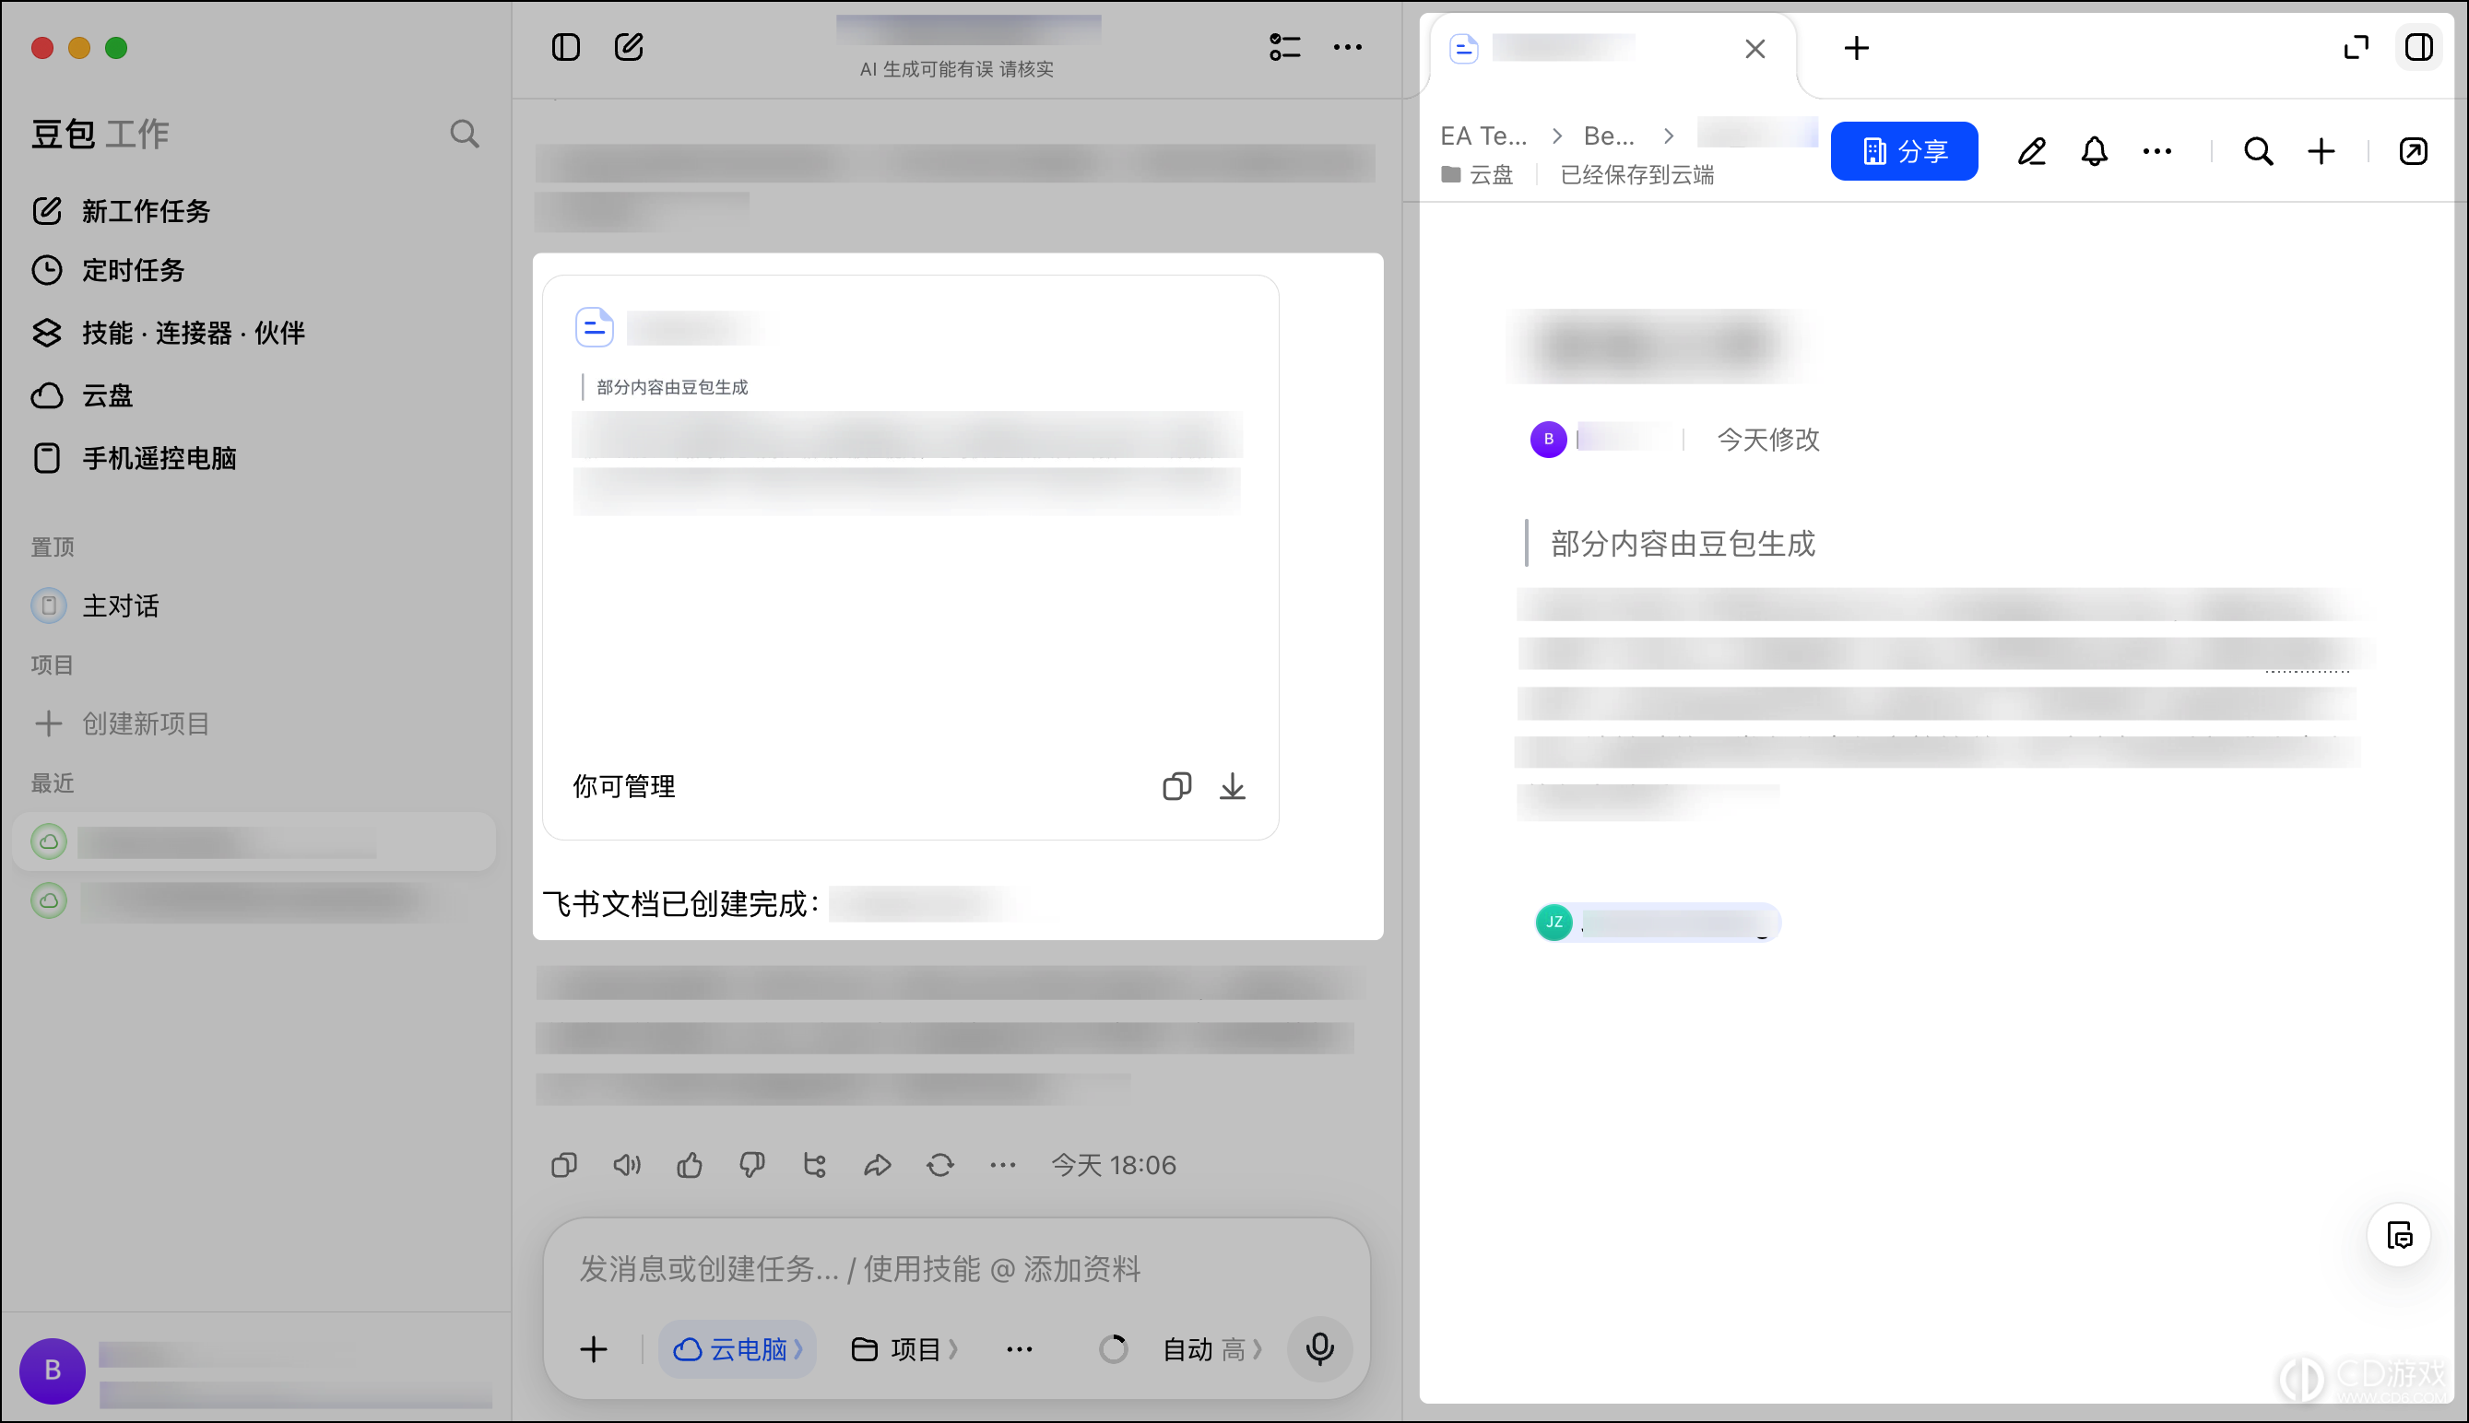Open more actions under the reply
This screenshot has width=2469, height=1423.
1002,1165
